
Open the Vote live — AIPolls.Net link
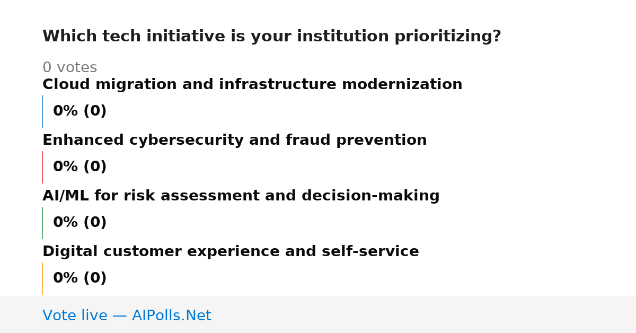click(x=127, y=316)
